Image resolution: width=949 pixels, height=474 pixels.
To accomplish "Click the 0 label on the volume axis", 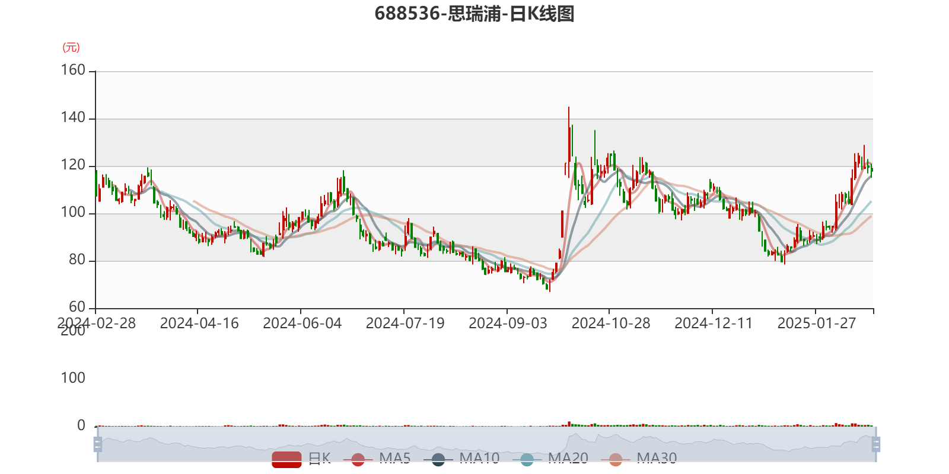I will point(81,425).
